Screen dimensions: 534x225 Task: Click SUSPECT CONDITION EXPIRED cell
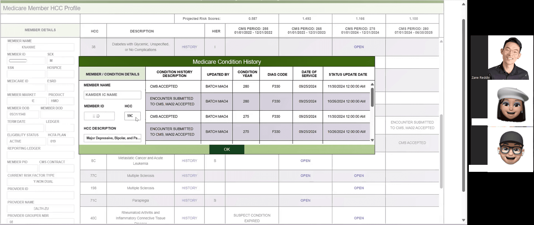252,218
